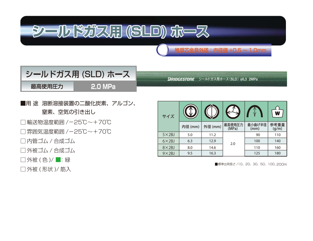Click the green outer cover color swatch
Viewport: 313px width, 241px height.
(x=58, y=160)
